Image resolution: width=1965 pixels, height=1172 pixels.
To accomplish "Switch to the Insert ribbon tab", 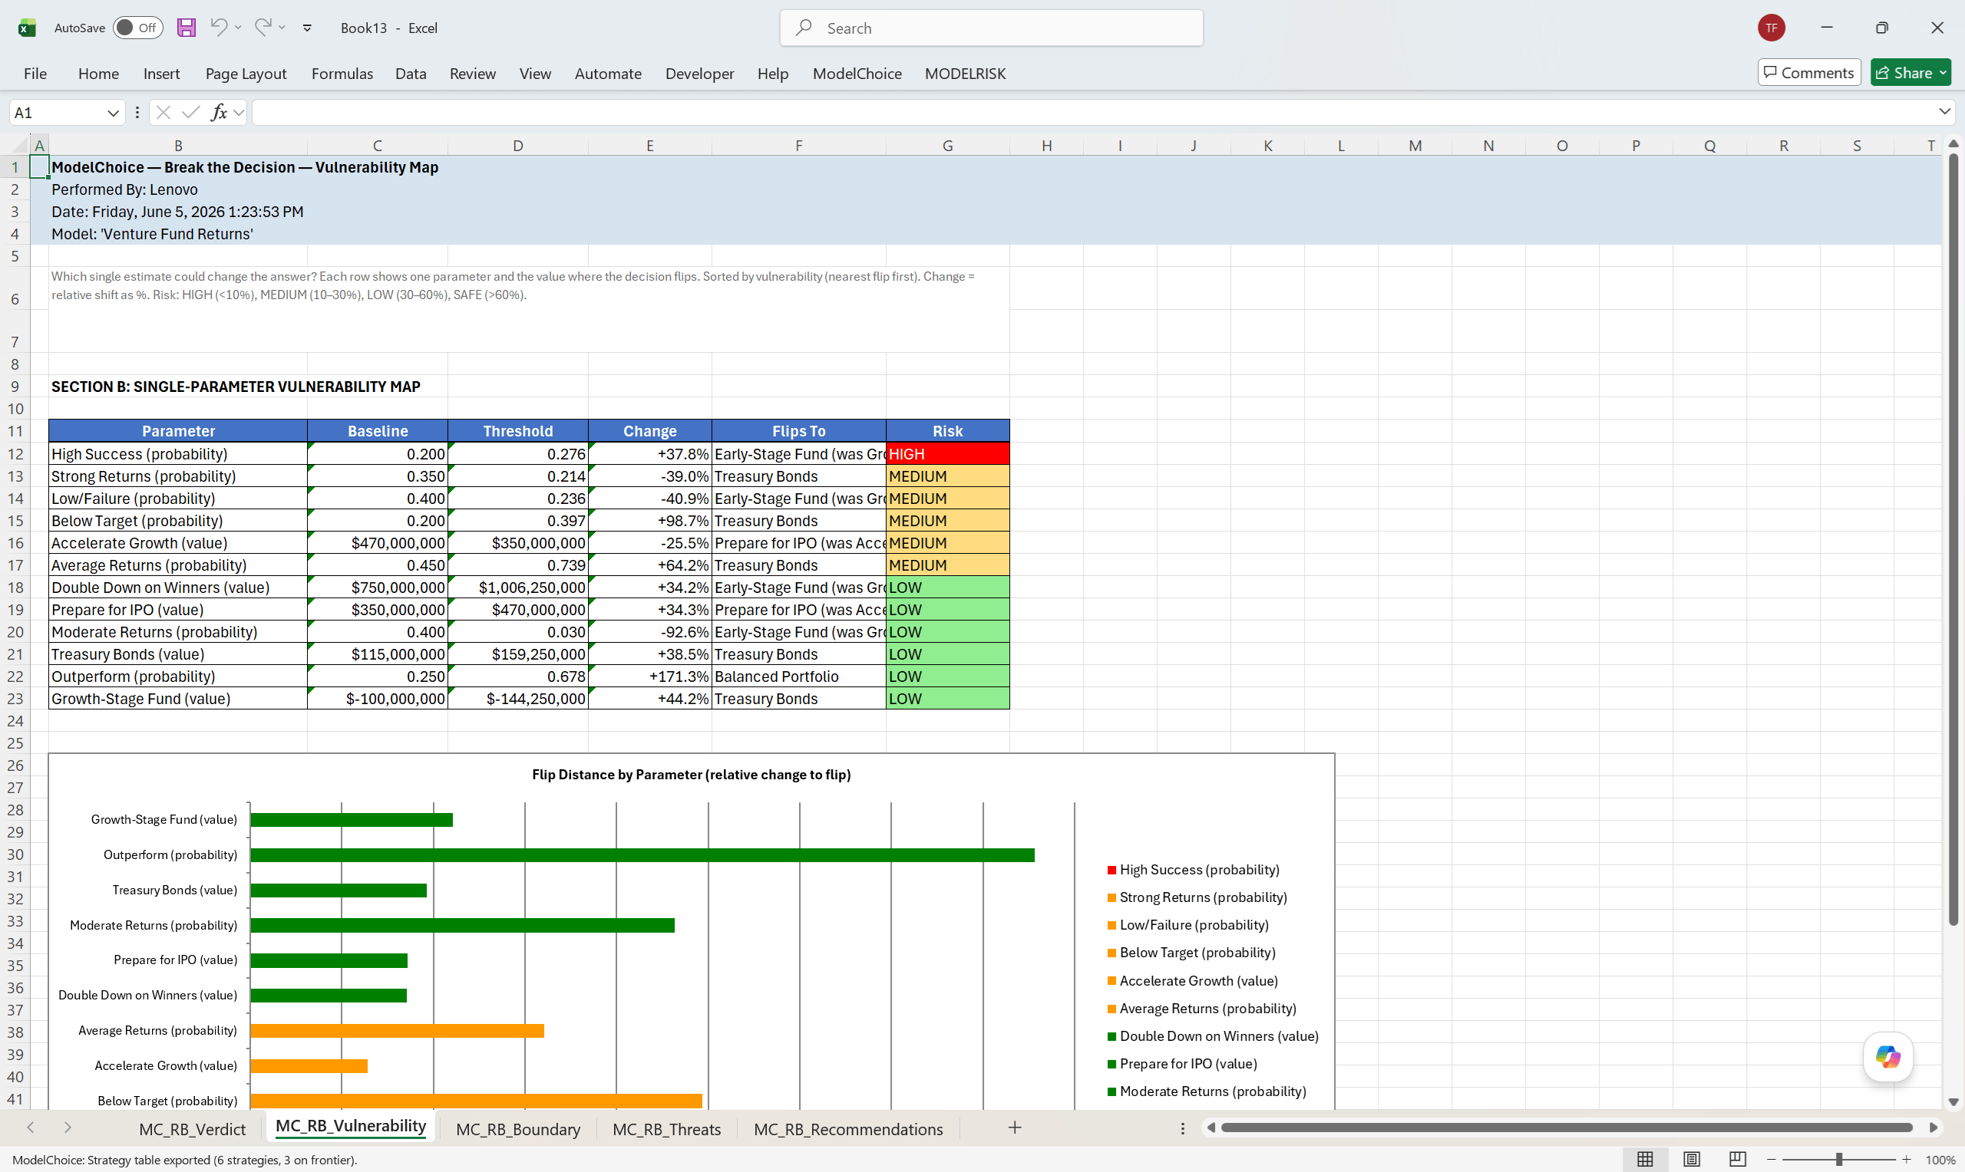I will click(x=161, y=74).
